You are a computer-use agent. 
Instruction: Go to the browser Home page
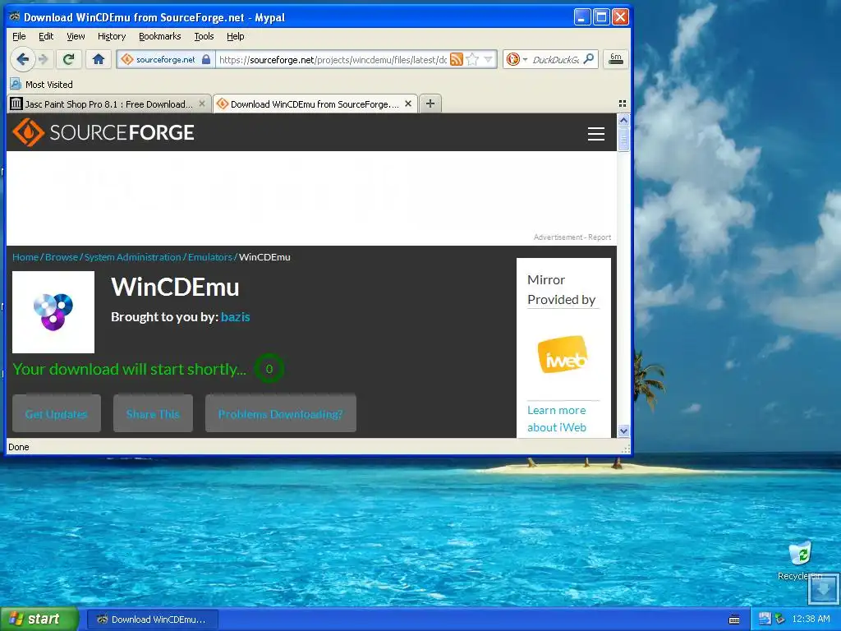pos(99,59)
